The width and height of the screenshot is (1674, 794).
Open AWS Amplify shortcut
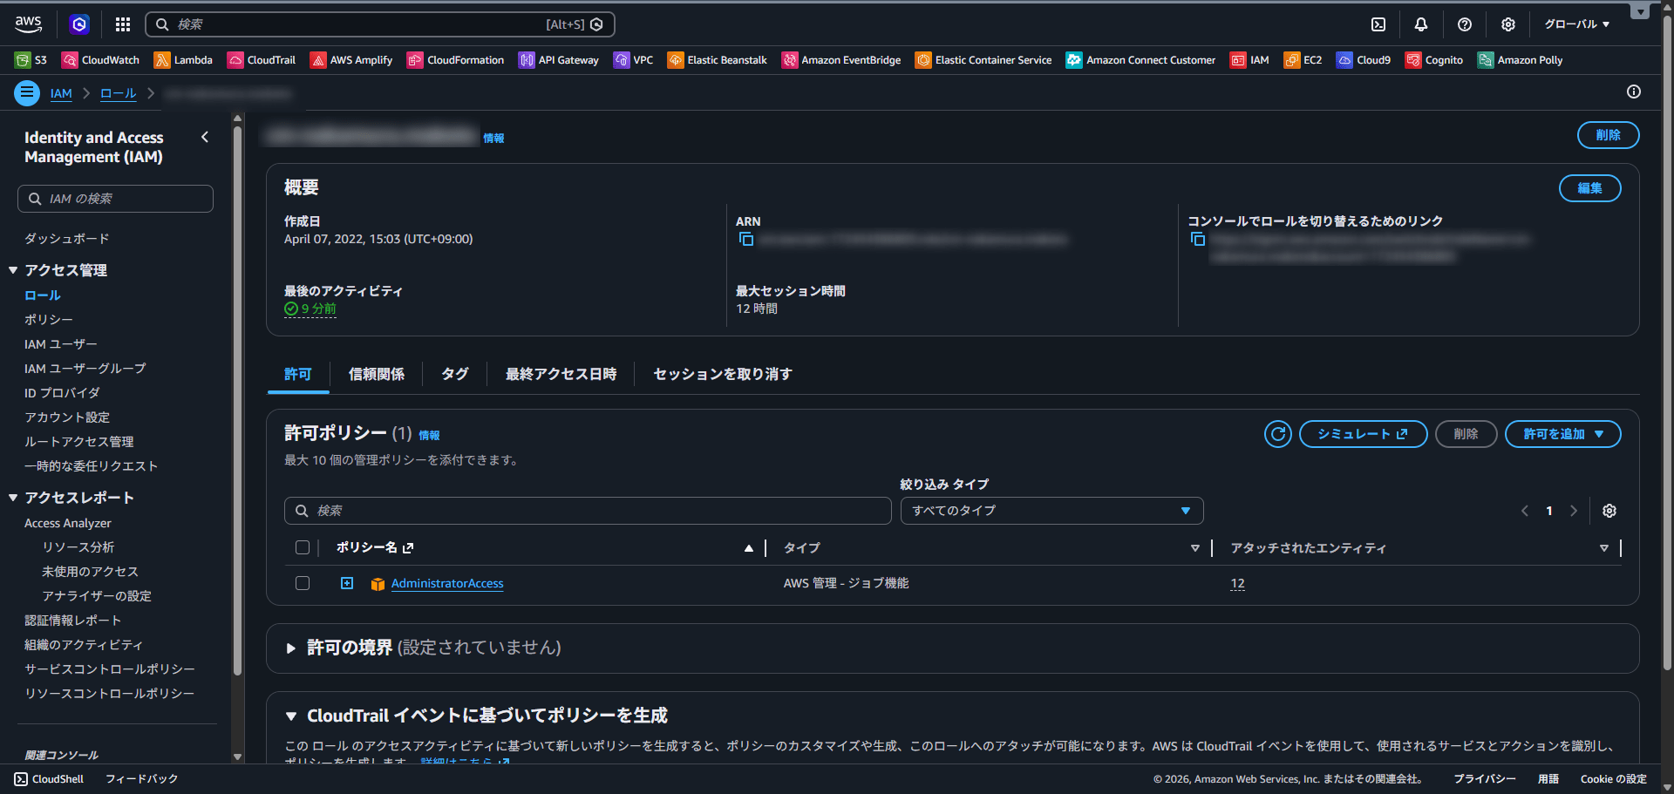point(351,60)
